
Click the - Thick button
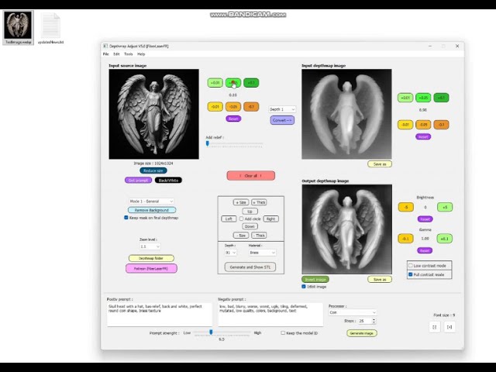click(x=259, y=236)
